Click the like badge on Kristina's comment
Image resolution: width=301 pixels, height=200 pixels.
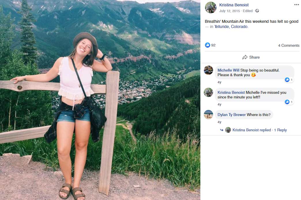[289, 102]
